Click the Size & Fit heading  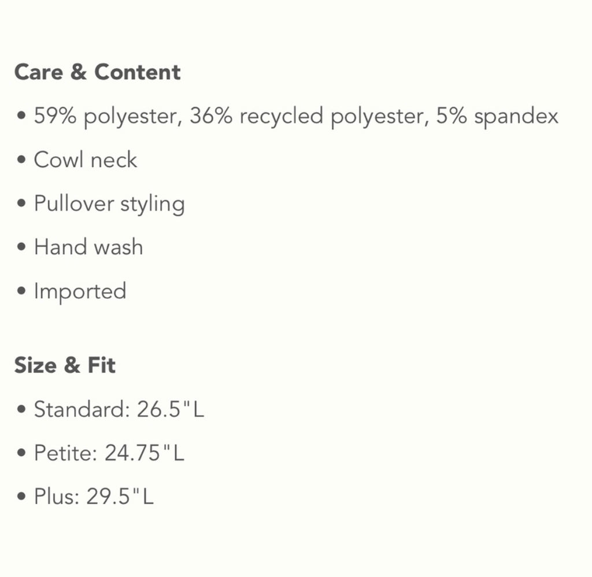tap(65, 365)
